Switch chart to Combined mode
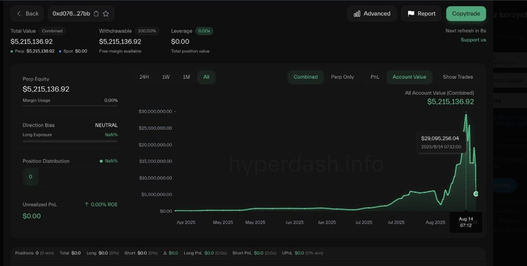The height and width of the screenshot is (266, 527). coord(306,77)
